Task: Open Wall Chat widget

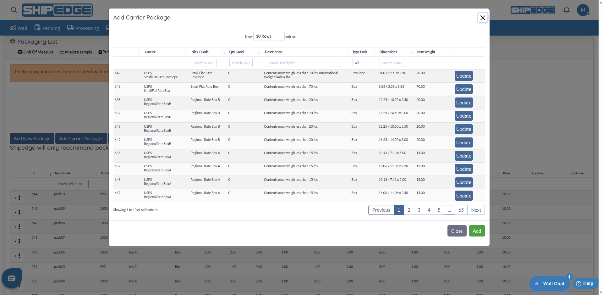Action: click(550, 283)
